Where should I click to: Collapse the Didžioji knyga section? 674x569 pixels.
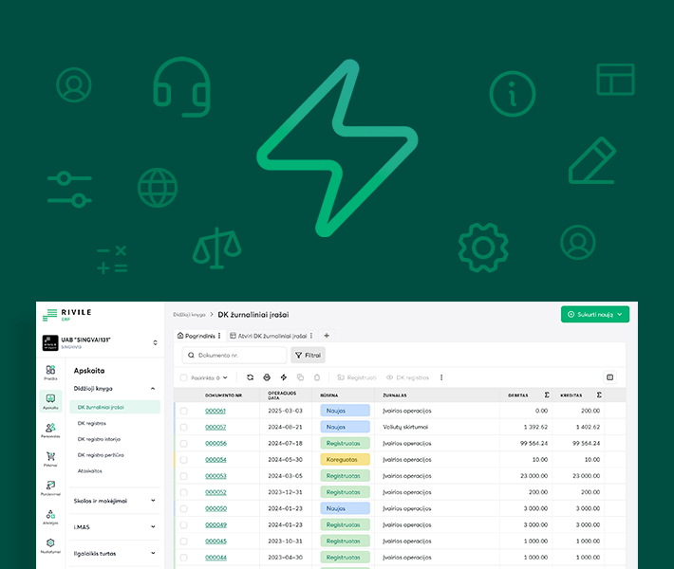pos(153,388)
